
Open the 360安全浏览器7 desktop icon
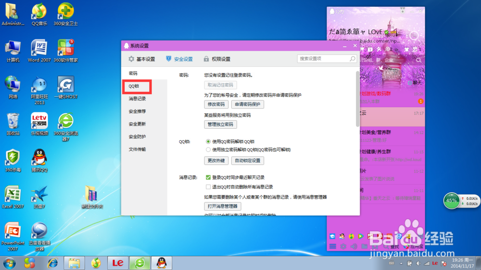click(65, 126)
